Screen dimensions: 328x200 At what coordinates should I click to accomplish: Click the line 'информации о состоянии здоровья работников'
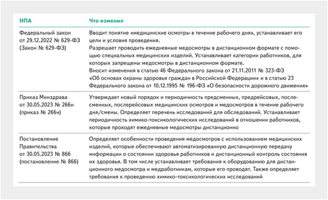tap(198, 154)
